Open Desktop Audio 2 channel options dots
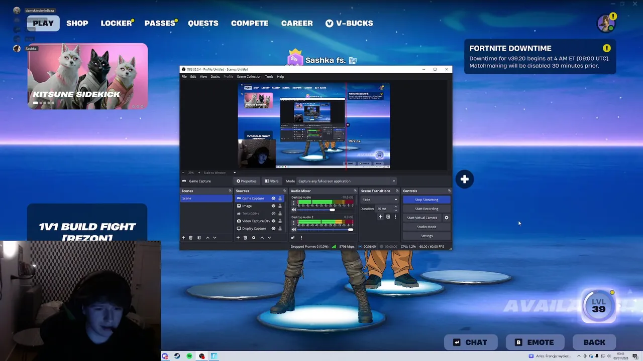Viewport: 643px width, 361px height. [x=294, y=223]
